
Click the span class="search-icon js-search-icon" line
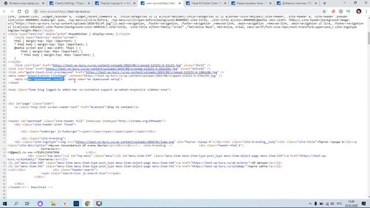(81, 173)
